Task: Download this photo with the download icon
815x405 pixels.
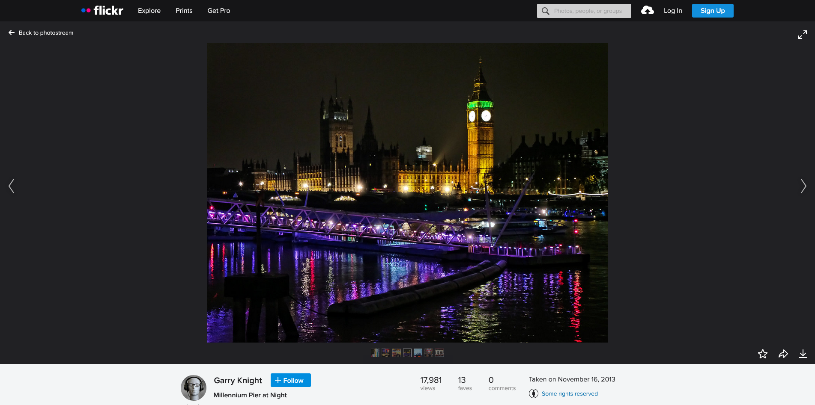Action: coord(803,354)
